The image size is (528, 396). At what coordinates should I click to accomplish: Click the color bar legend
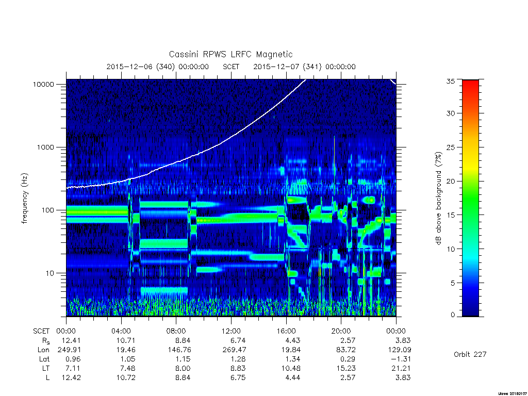tap(470, 198)
